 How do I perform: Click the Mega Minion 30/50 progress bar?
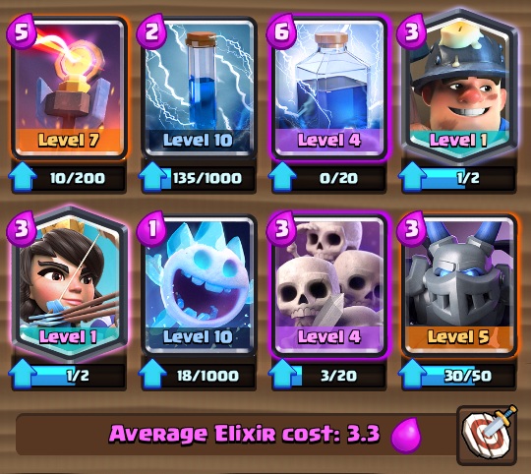(x=467, y=376)
